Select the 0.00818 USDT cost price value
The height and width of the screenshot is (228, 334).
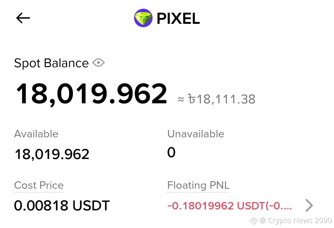pos(62,206)
